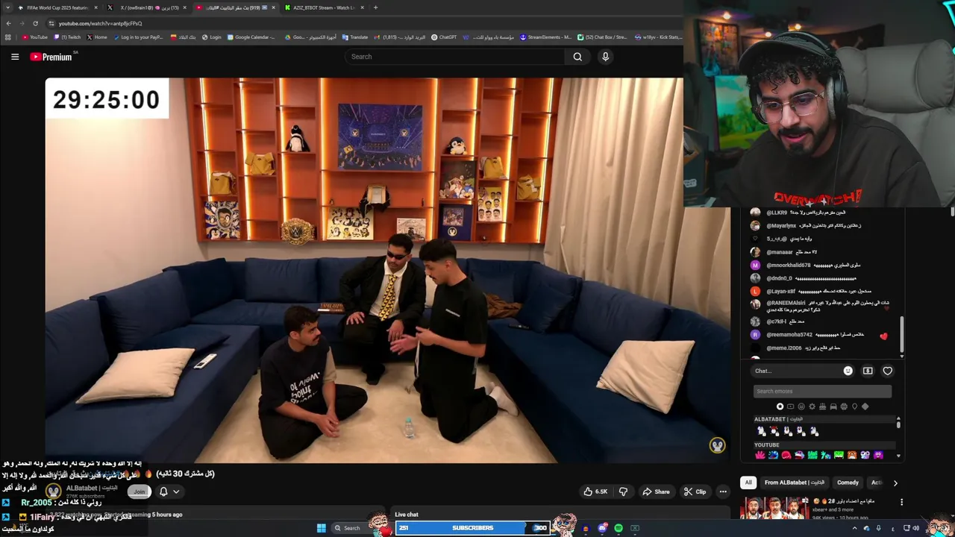
Task: Switch to the AZIZ_BTBOT Stream tab
Action: [323, 7]
